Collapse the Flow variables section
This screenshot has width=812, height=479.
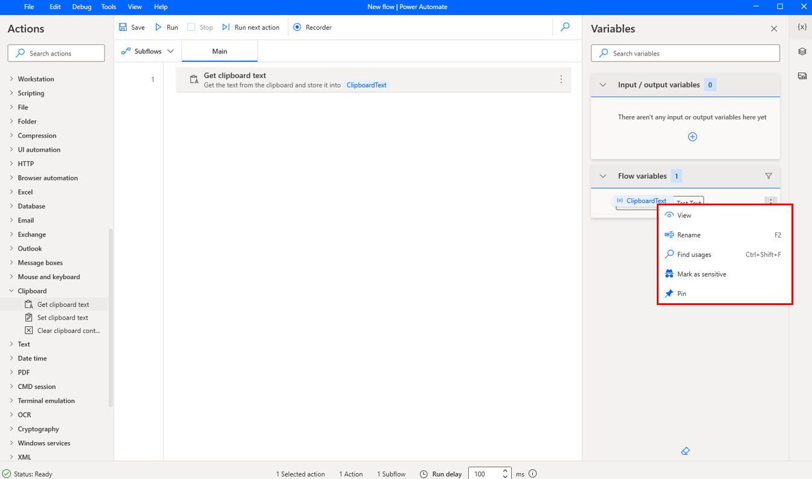tap(602, 176)
